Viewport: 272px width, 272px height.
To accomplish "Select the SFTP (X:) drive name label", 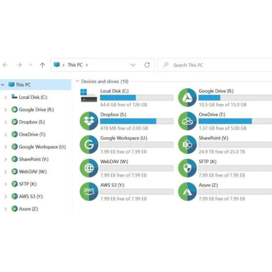I will pyautogui.click(x=208, y=161).
